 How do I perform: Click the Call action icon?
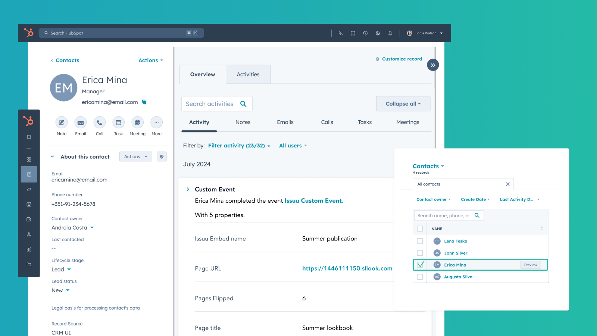coord(100,122)
